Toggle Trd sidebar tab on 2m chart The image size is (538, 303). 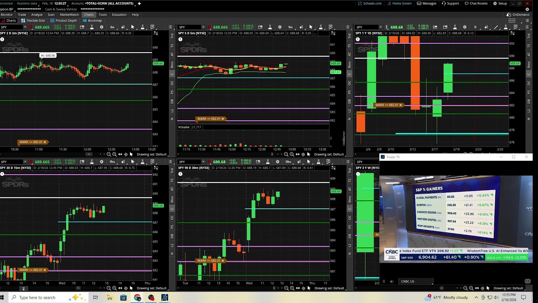[x=172, y=36]
